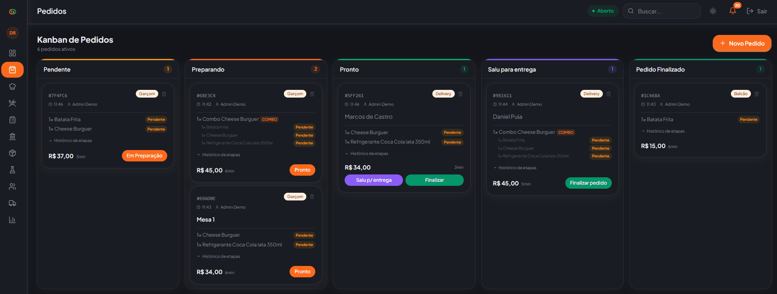
Task: Click the Aberto status badge
Action: coord(603,11)
